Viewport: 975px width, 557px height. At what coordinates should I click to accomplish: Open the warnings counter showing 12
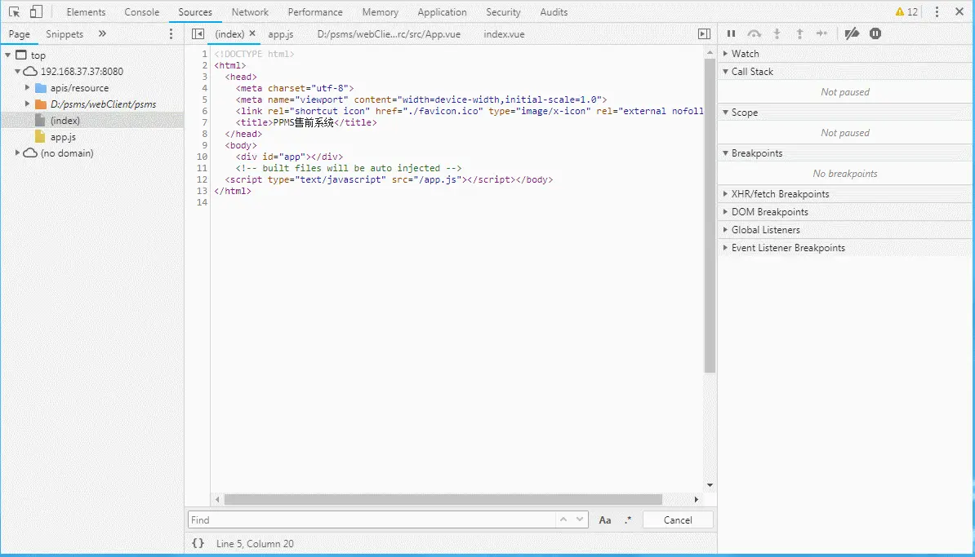click(x=906, y=11)
